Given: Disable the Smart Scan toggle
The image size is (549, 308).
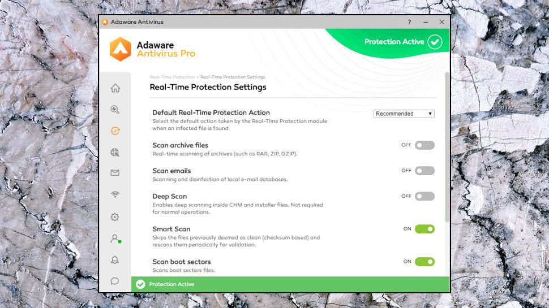Looking at the screenshot, I should click(x=424, y=229).
